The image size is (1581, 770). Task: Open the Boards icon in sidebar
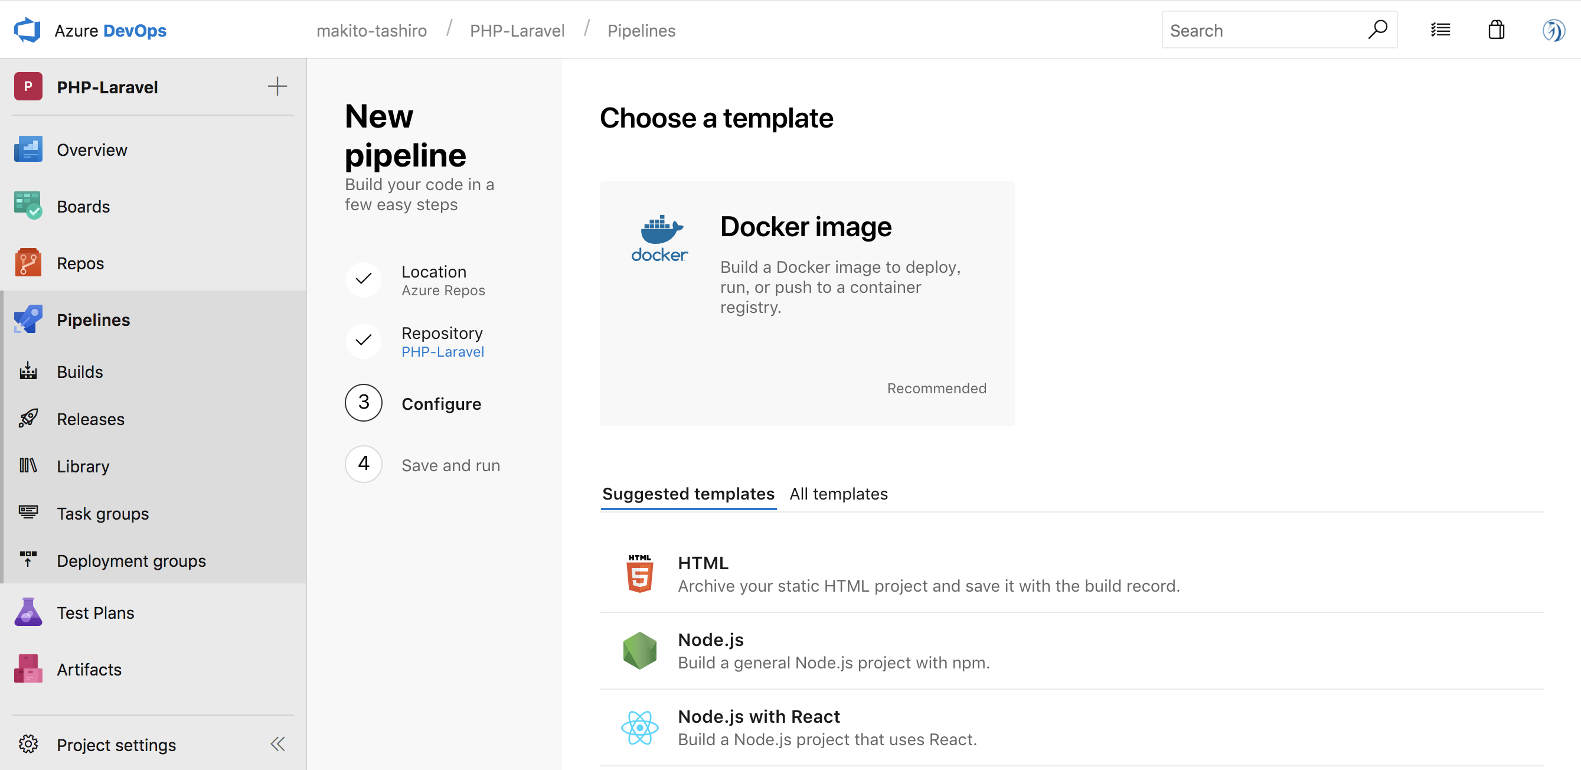tap(28, 205)
